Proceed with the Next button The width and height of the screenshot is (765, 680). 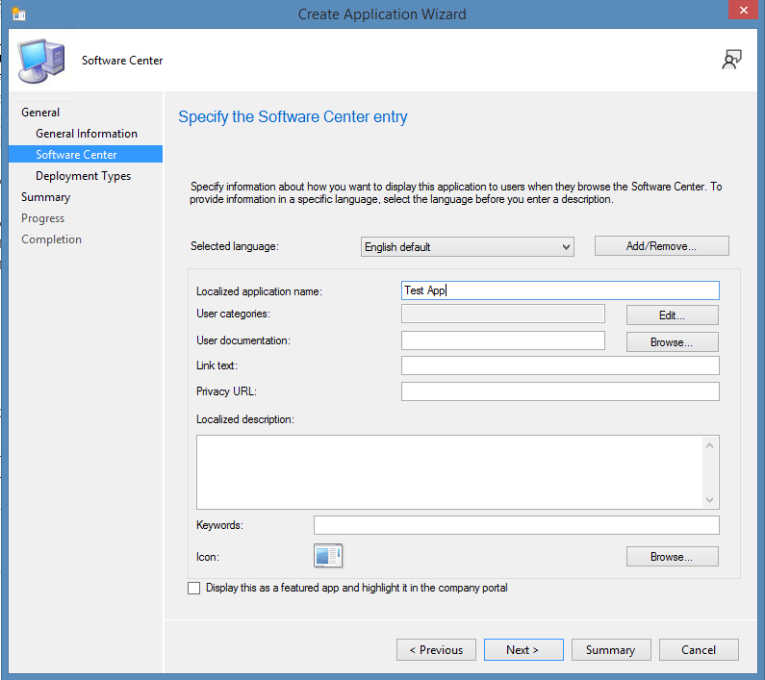click(523, 650)
